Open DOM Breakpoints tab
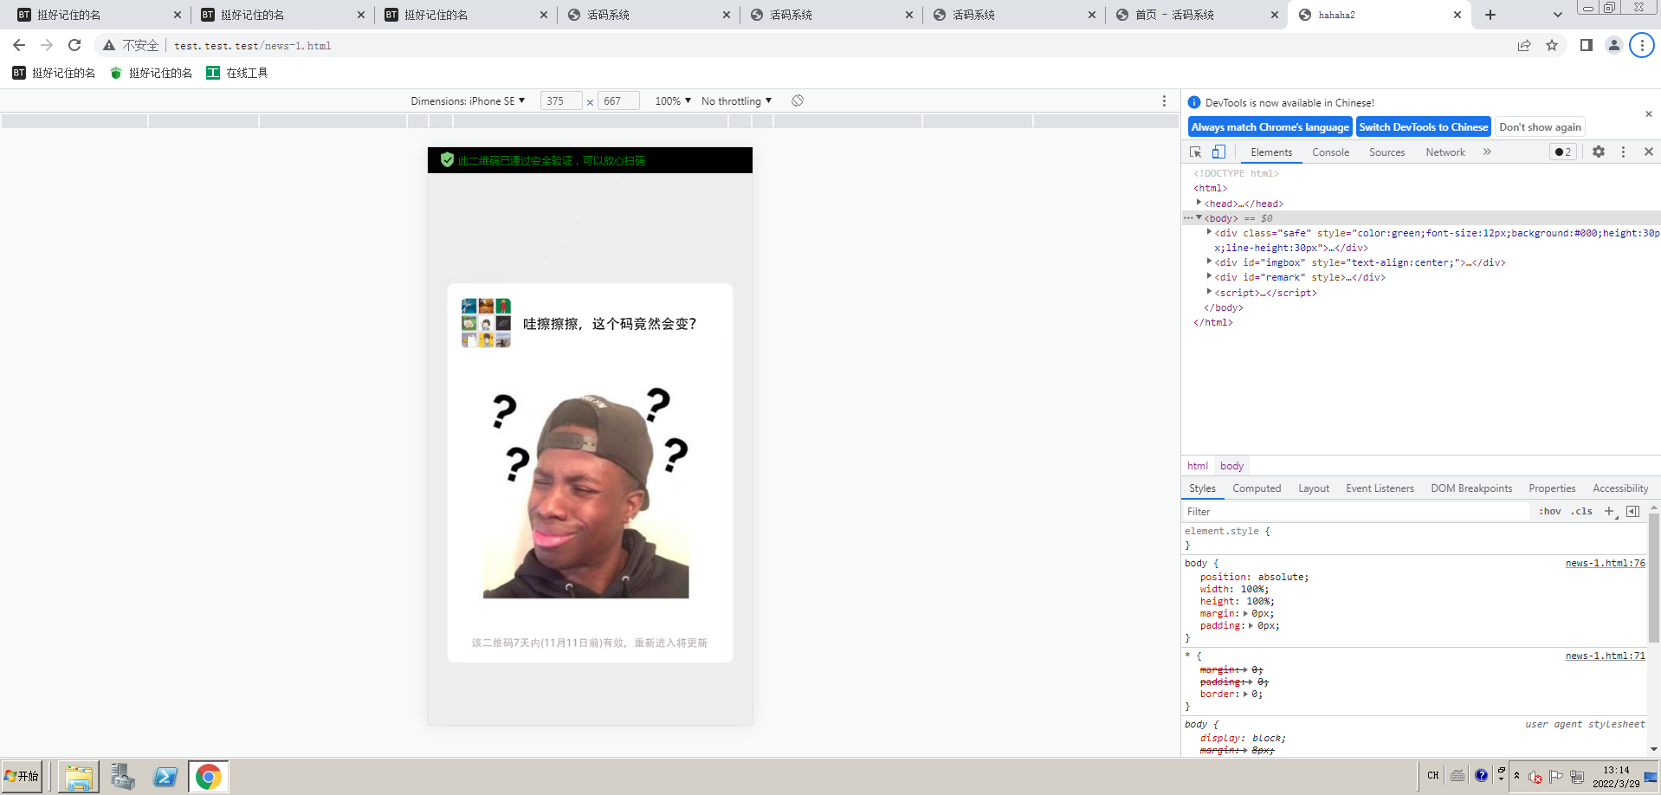This screenshot has width=1661, height=795. click(x=1471, y=488)
